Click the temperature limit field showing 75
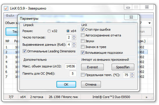The image size is (159, 105). pyautogui.click(x=126, y=75)
